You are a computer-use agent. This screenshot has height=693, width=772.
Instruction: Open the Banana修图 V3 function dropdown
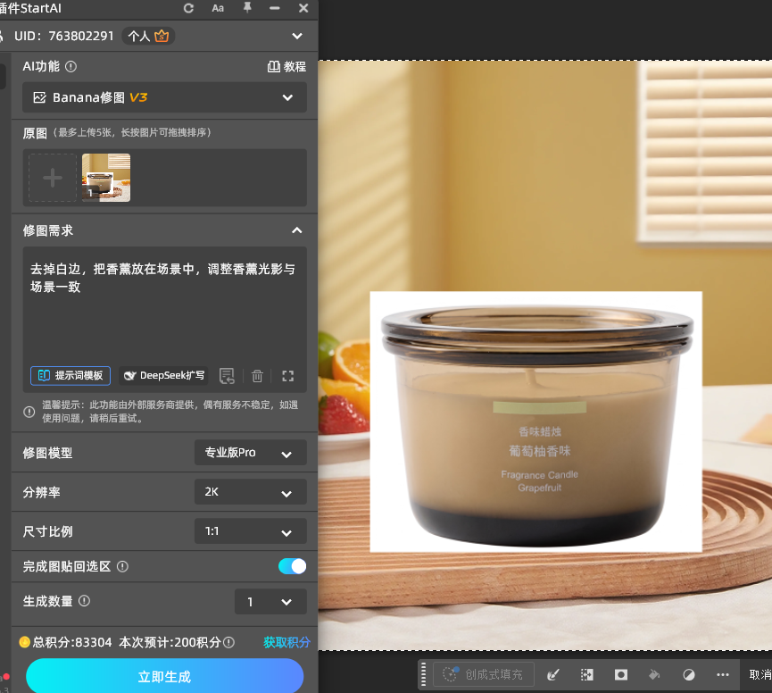[x=164, y=97]
